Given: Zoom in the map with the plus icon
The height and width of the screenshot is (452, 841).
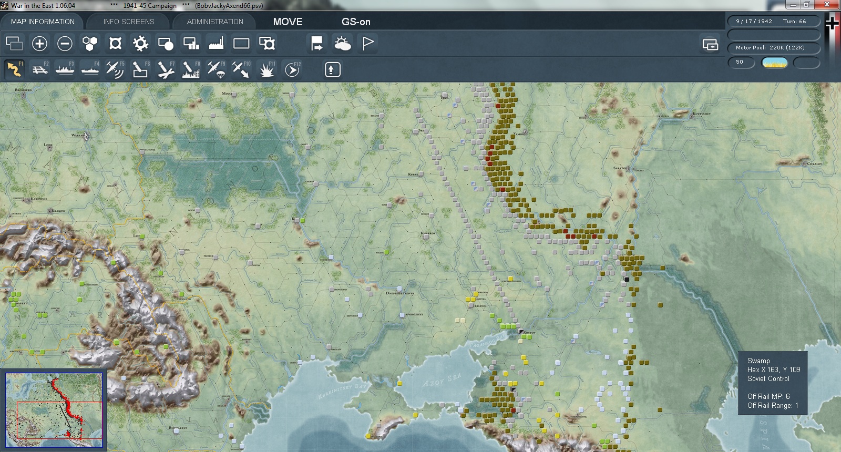Looking at the screenshot, I should click(39, 43).
